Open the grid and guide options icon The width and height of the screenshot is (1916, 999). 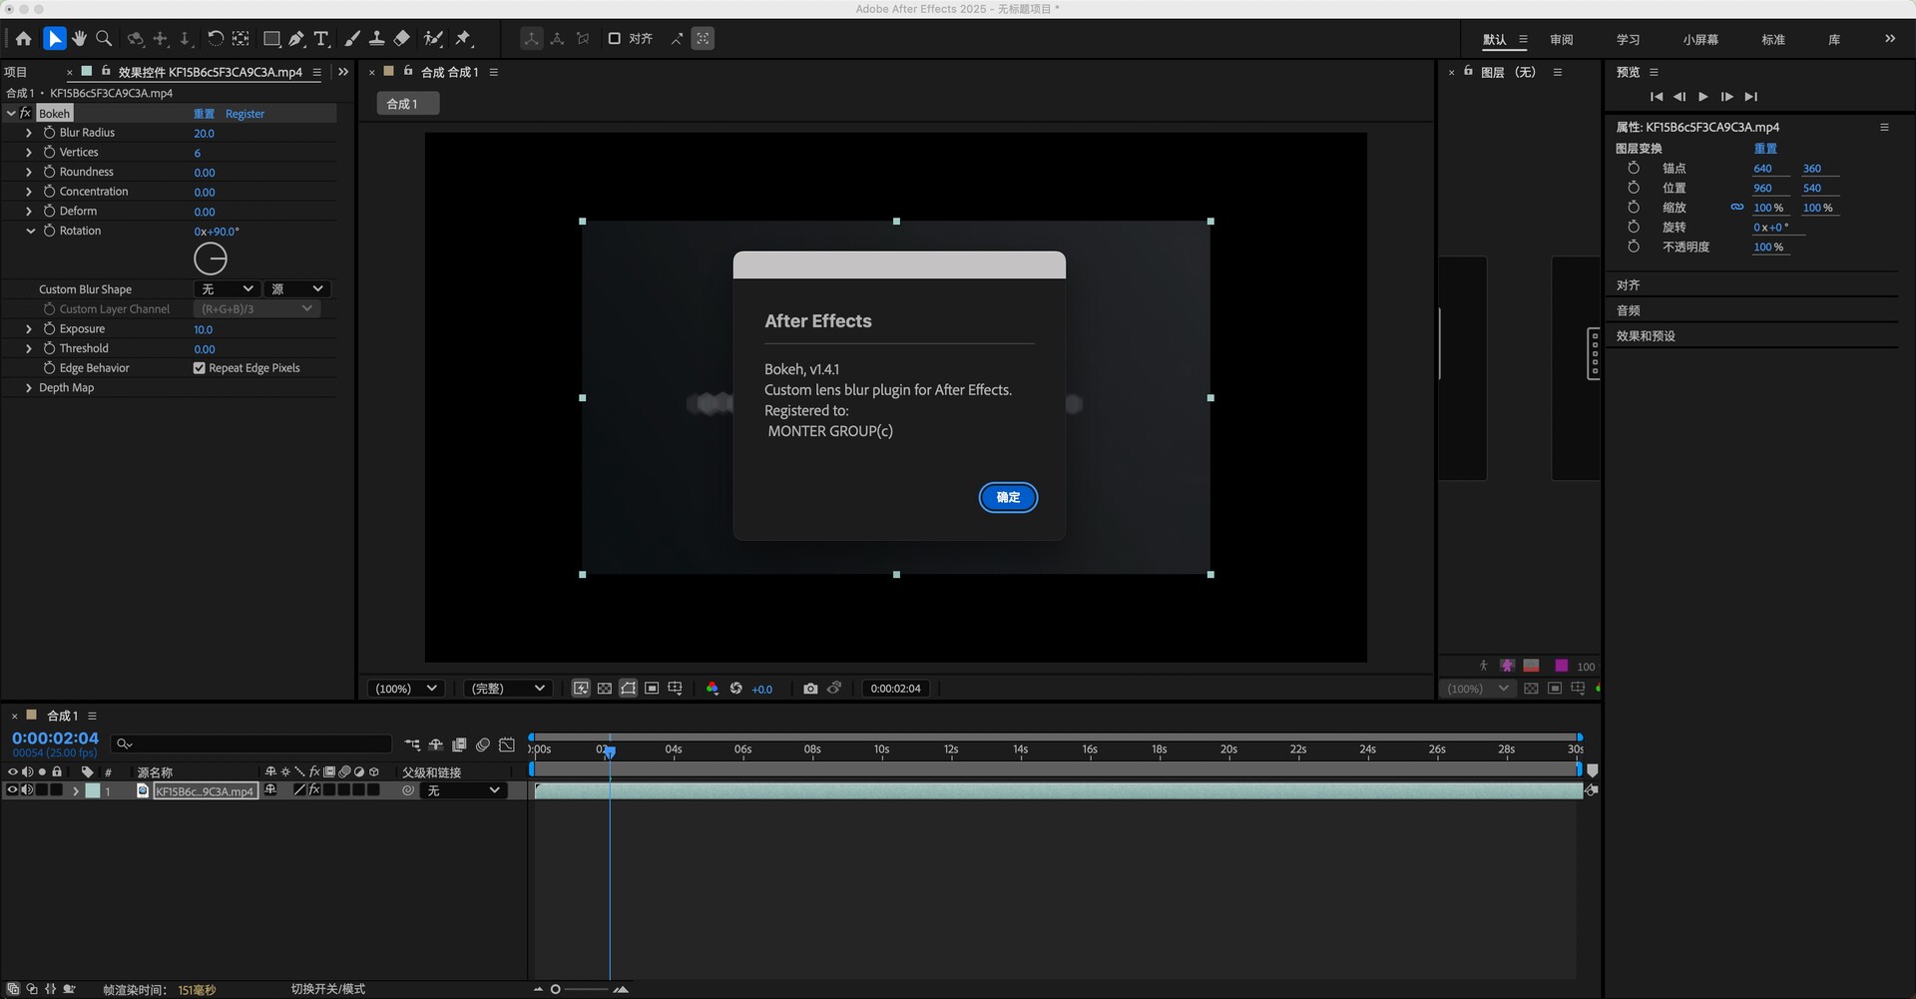click(x=676, y=689)
